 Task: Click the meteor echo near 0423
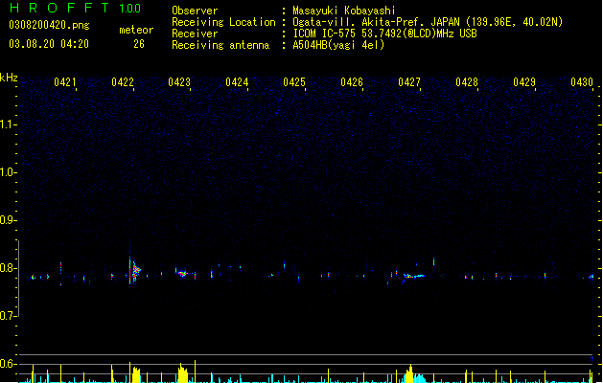[x=182, y=274]
